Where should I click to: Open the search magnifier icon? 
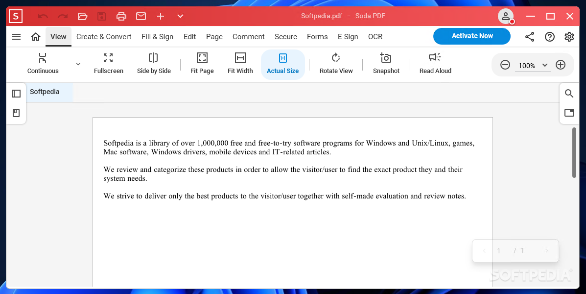569,94
